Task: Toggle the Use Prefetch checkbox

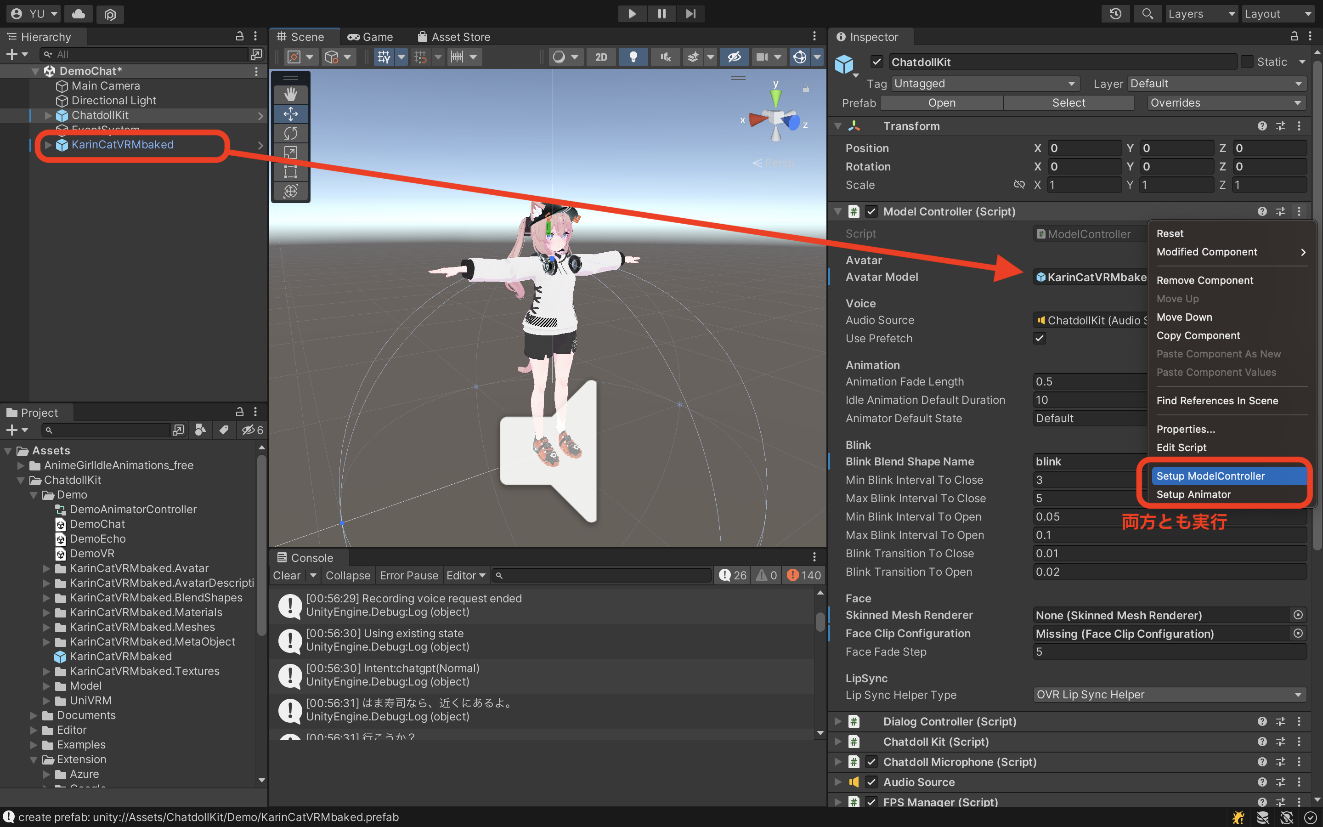Action: click(1040, 338)
